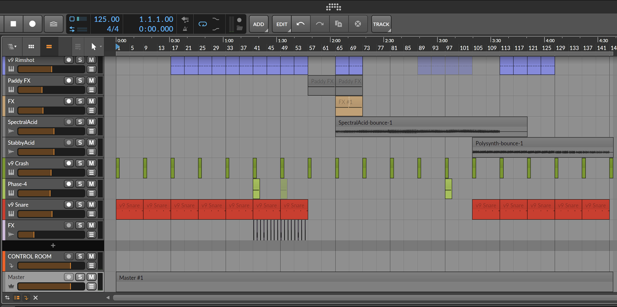Select the FX #1 clip

349,106
